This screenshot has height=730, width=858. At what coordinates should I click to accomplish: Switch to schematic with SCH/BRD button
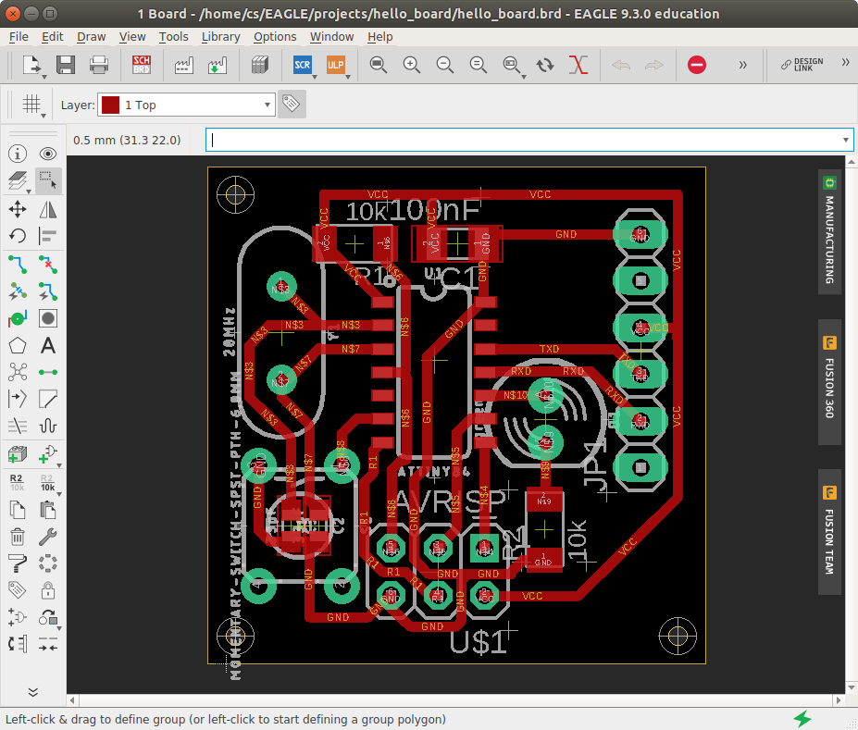[x=142, y=65]
